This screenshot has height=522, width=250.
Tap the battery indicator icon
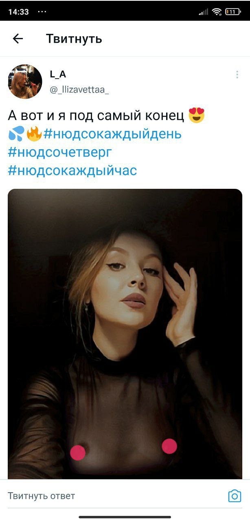click(x=232, y=12)
